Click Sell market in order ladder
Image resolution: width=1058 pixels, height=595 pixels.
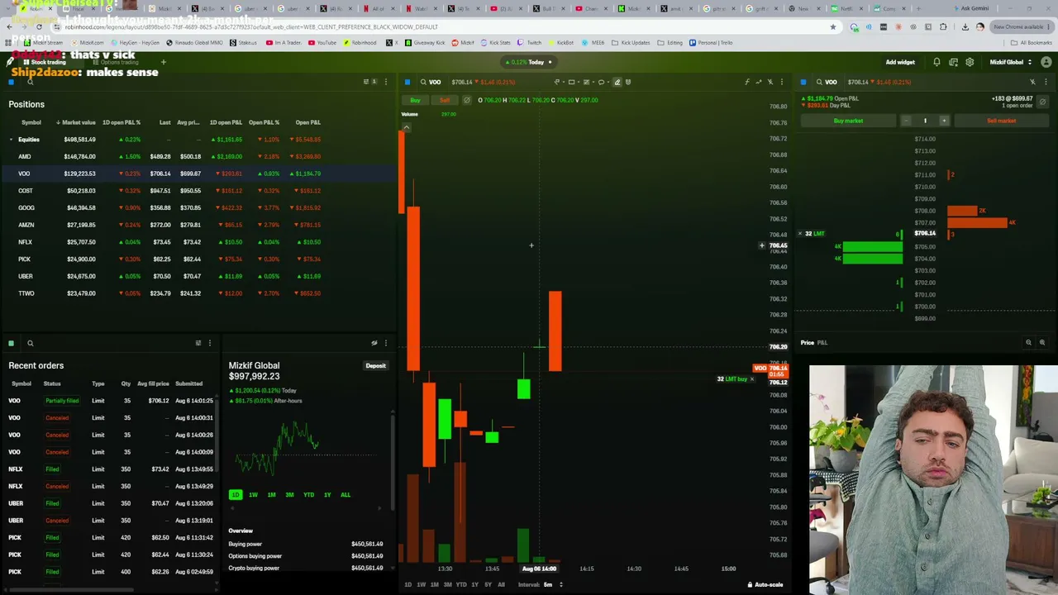pos(1001,121)
